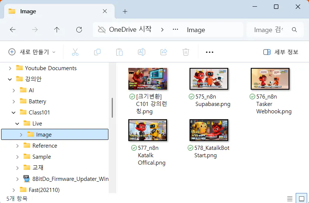Go back to the previous folder
Viewport: 309px width, 203px height.
pos(13,30)
